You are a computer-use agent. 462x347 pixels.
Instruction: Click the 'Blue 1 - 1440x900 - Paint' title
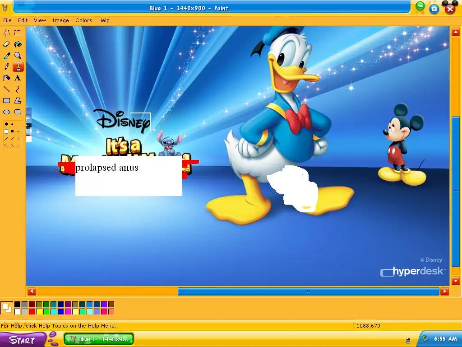(x=189, y=8)
